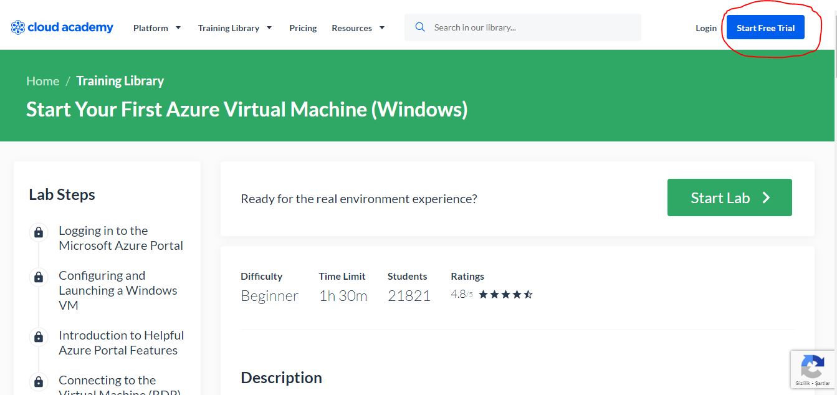Click lock icon beside Connecting to the VM step

pyautogui.click(x=39, y=381)
